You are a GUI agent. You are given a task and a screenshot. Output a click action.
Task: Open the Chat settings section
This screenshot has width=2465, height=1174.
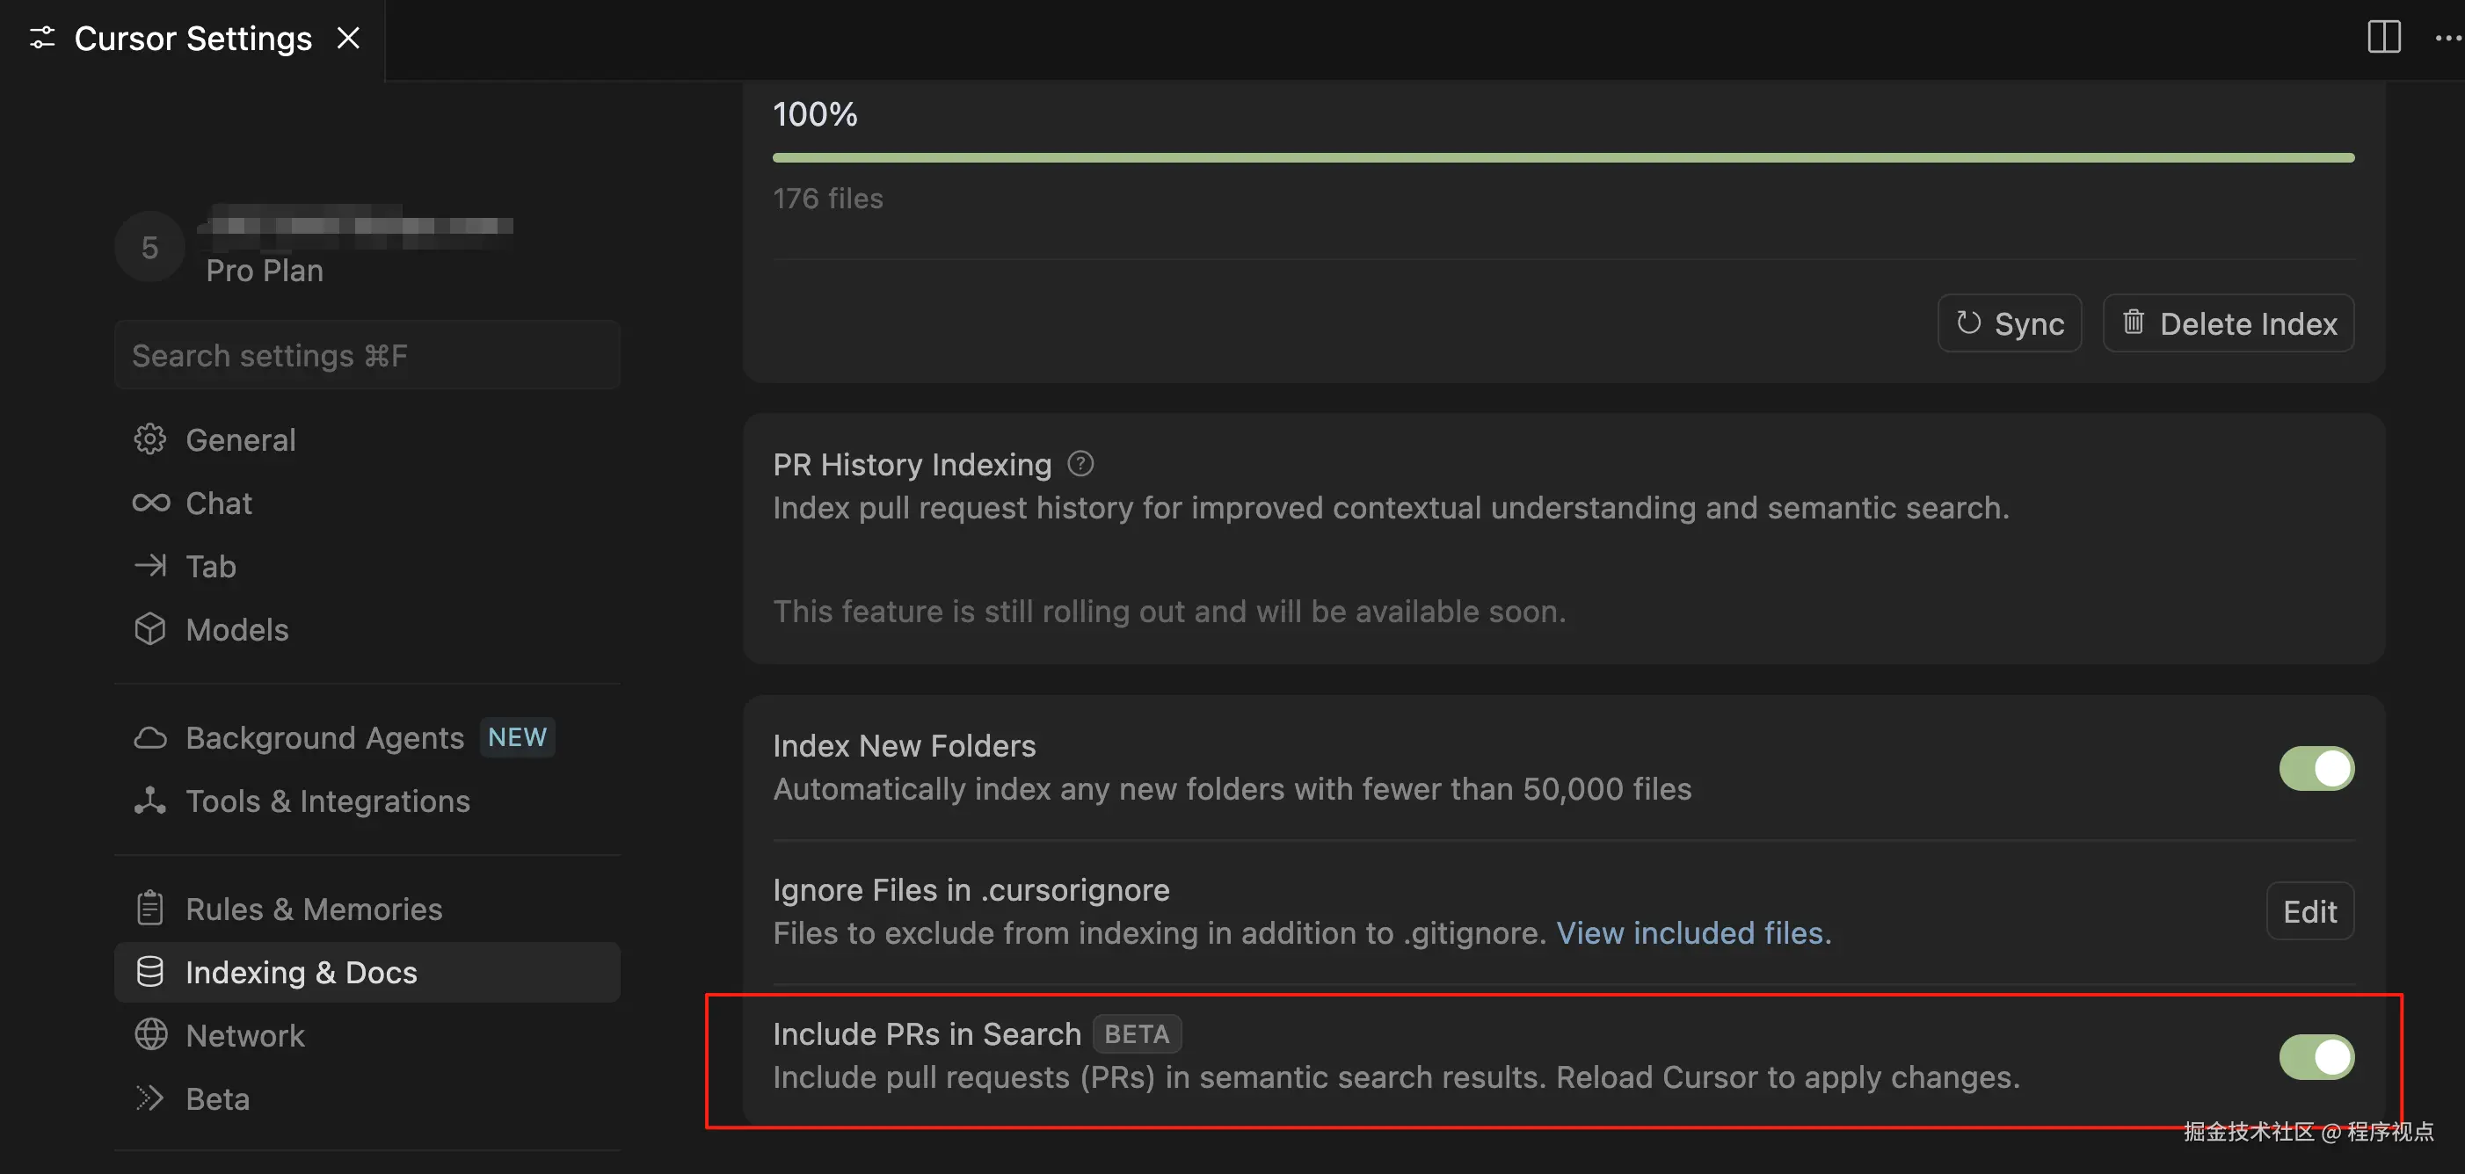coord(218,504)
